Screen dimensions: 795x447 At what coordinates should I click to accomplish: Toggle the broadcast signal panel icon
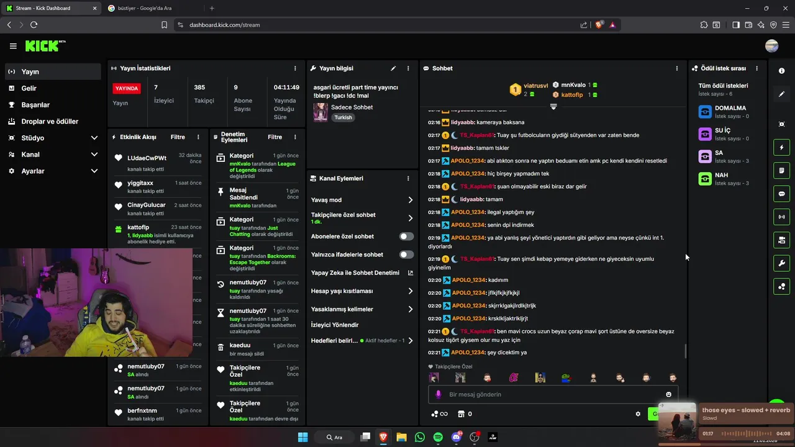pos(782,217)
